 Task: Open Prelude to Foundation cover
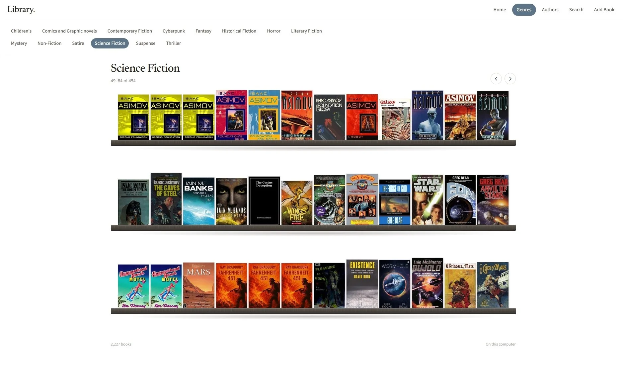[297, 115]
